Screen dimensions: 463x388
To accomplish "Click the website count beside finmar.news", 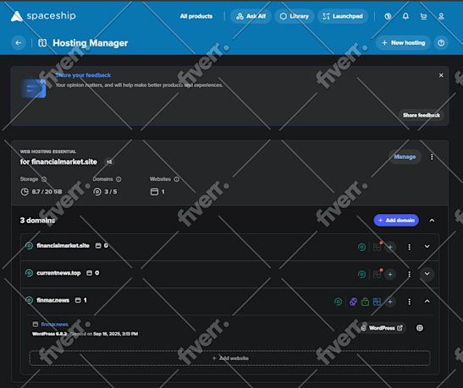I will [x=81, y=300].
